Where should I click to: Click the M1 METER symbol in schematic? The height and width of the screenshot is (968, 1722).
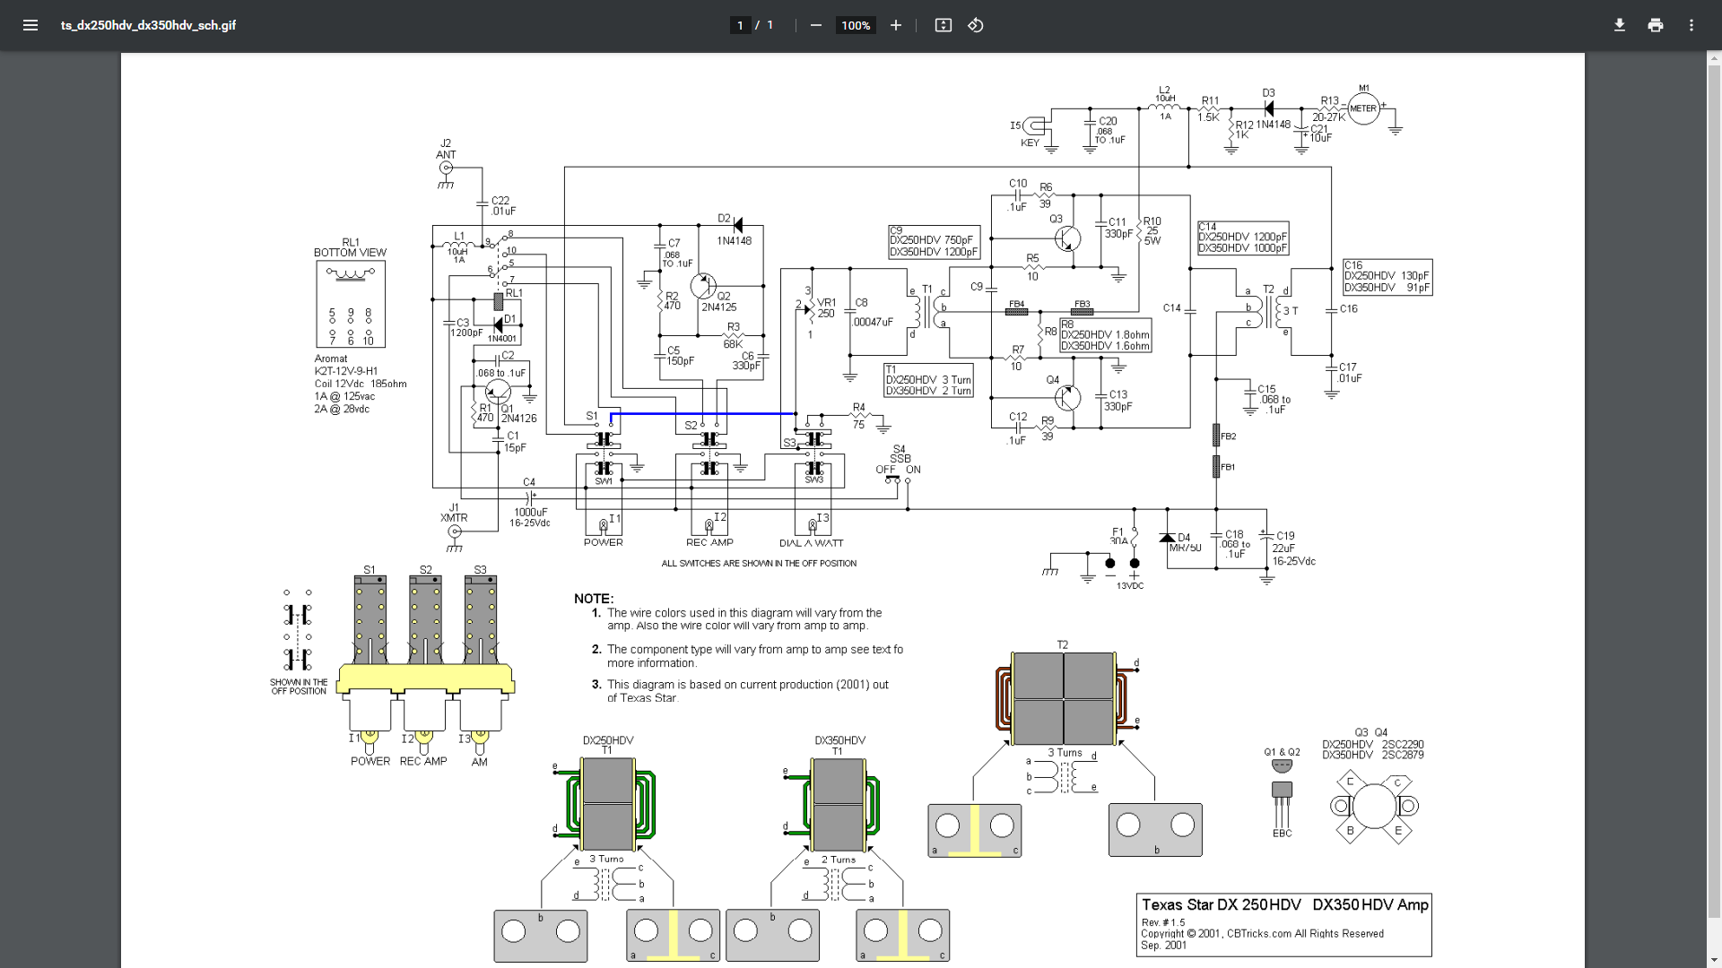[1362, 108]
